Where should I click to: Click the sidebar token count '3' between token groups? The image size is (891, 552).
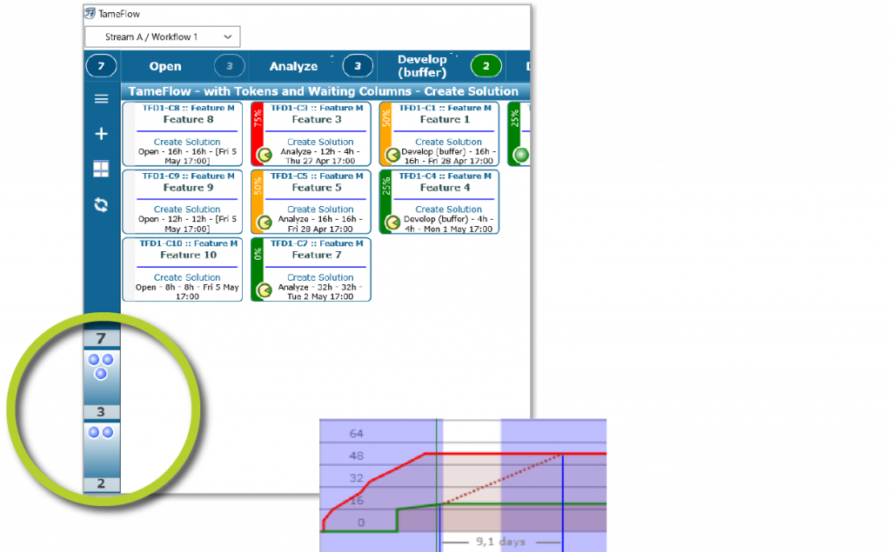click(x=101, y=412)
